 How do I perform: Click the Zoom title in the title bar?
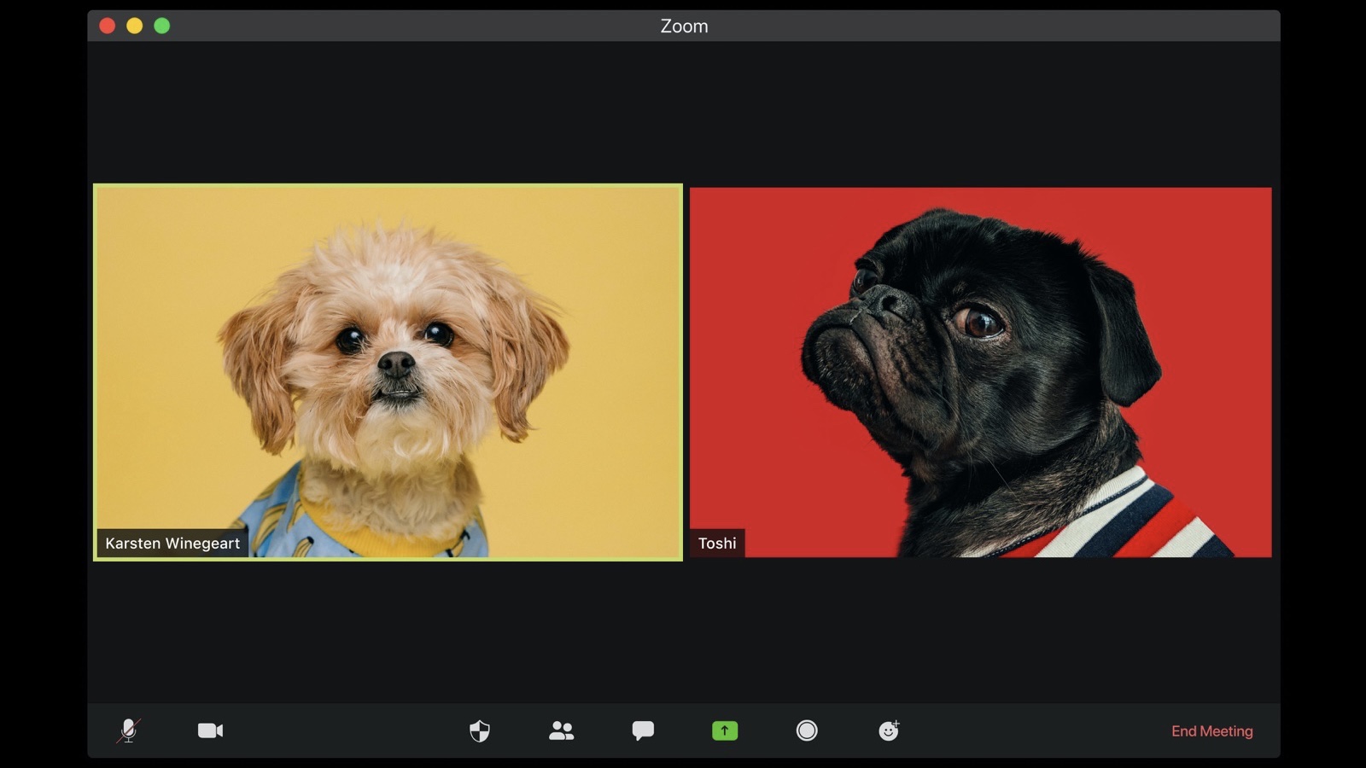point(684,26)
